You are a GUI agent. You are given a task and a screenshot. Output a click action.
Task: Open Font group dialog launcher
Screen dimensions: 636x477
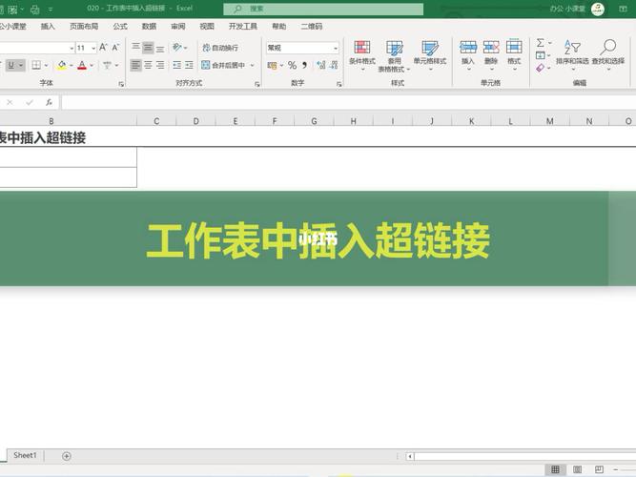coord(121,84)
